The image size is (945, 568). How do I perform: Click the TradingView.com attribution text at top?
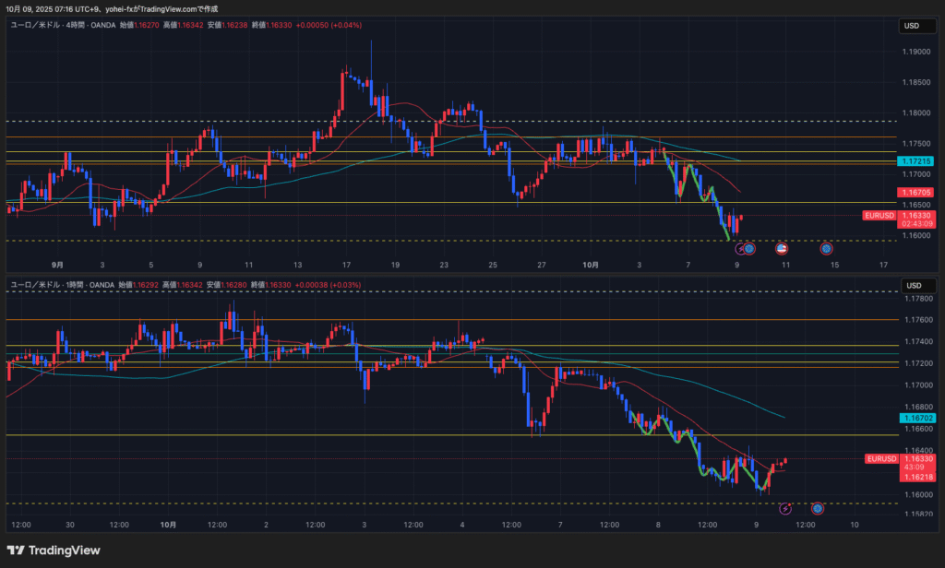click(164, 8)
